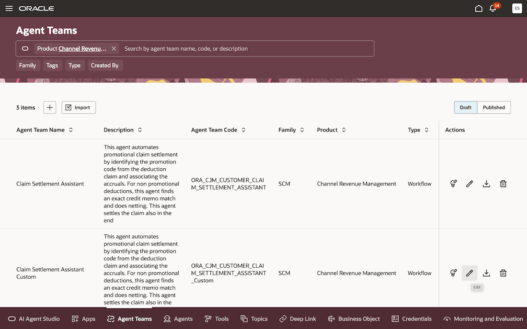Click the Agent Teams page heading
This screenshot has height=329, width=527.
(47, 30)
